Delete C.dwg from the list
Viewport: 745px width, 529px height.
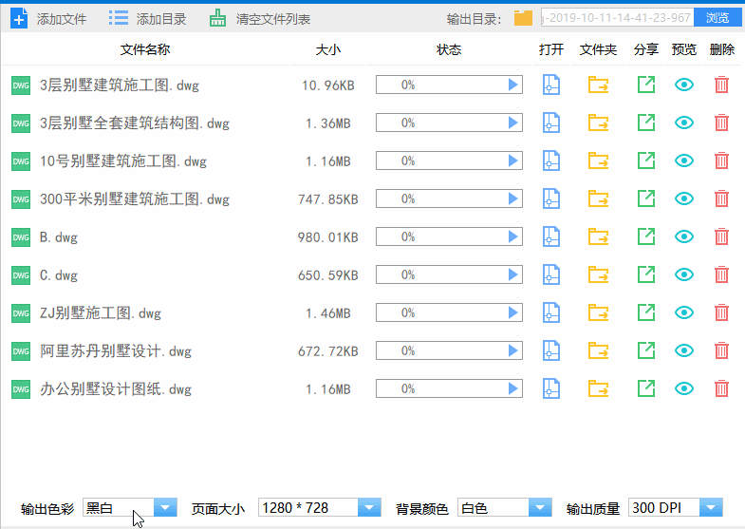[721, 275]
